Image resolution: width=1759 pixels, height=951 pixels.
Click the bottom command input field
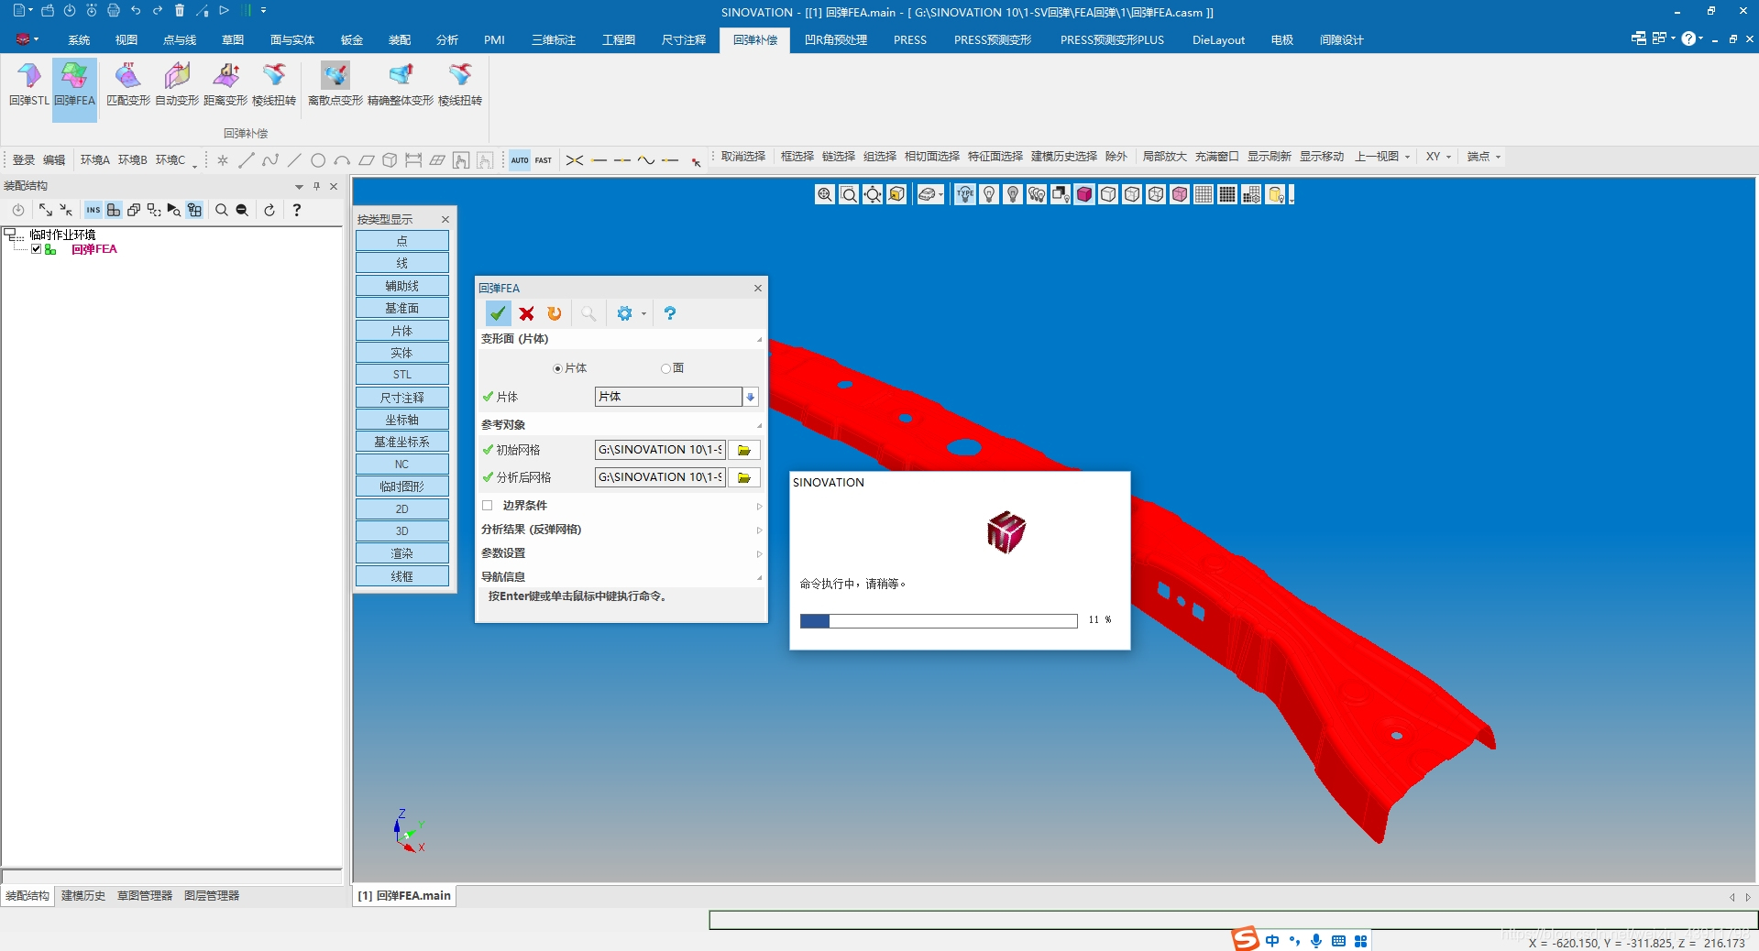pyautogui.click(x=1233, y=920)
